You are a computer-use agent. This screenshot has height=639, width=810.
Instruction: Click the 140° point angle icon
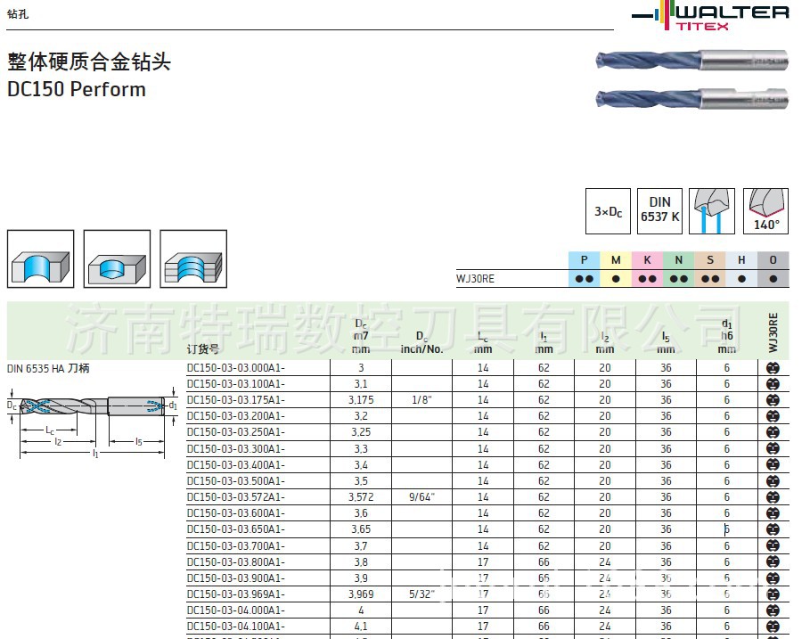[x=765, y=211]
